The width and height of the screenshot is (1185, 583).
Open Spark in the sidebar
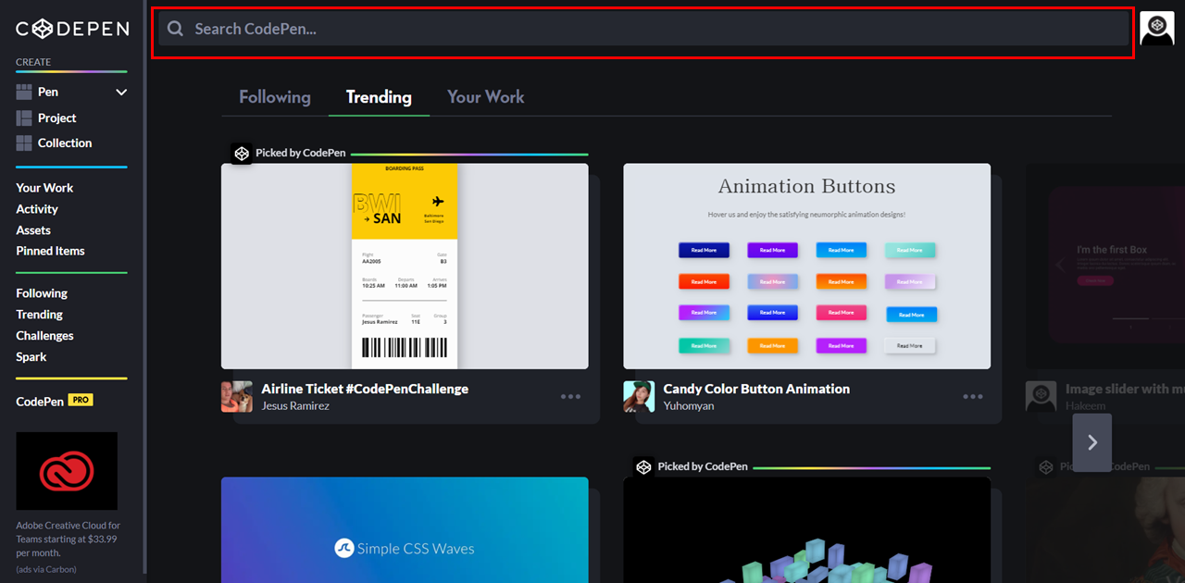point(31,357)
